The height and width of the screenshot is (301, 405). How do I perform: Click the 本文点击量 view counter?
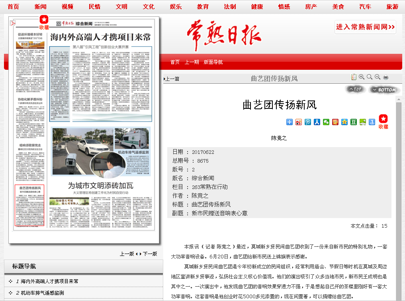pos(369,226)
